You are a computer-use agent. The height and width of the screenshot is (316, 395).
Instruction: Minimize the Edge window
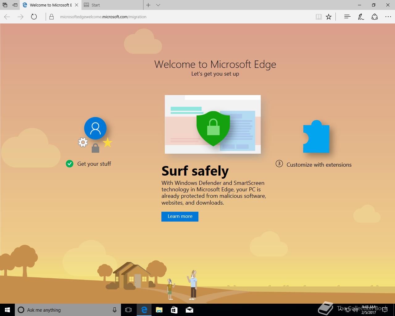360,5
